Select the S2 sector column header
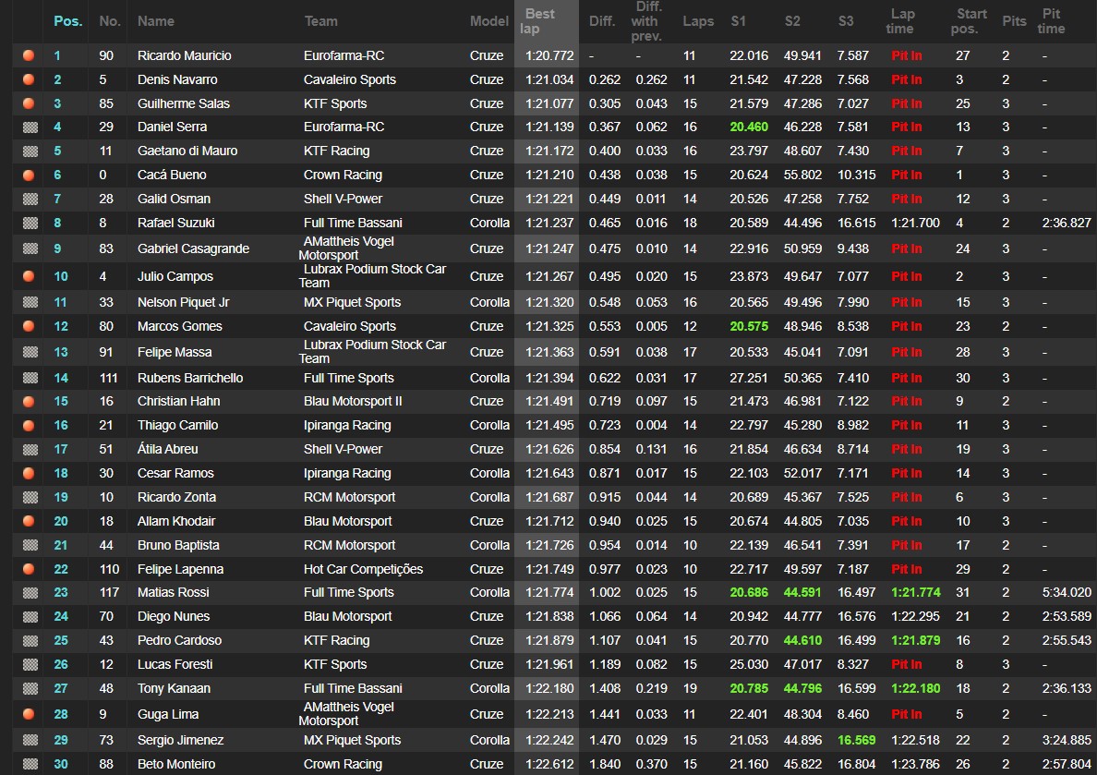 coord(792,21)
